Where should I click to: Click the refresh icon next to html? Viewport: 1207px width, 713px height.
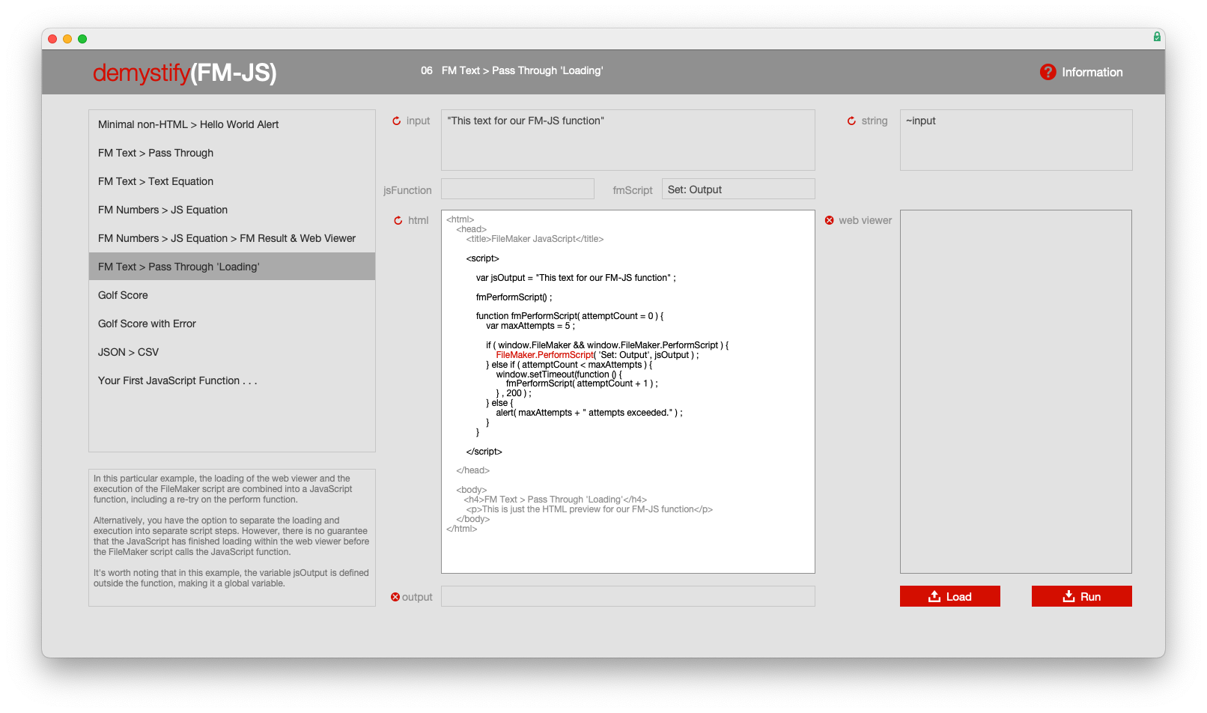coord(398,220)
